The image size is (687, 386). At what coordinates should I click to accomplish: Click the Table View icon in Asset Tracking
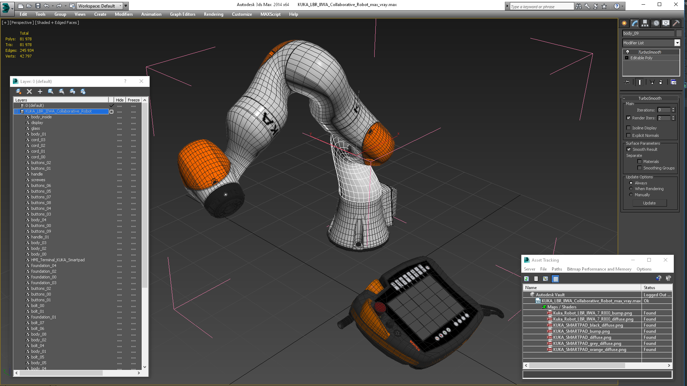pos(555,279)
